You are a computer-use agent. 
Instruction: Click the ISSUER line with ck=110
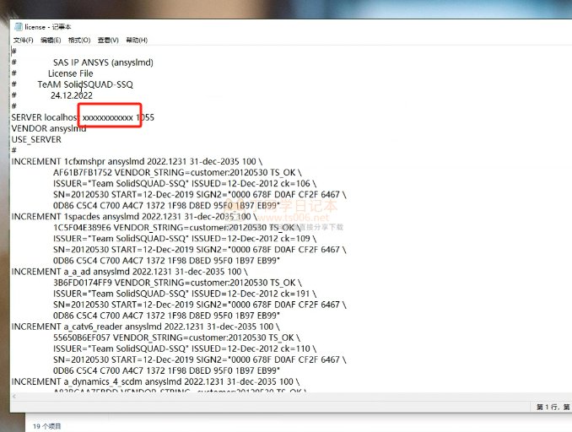tap(185, 348)
